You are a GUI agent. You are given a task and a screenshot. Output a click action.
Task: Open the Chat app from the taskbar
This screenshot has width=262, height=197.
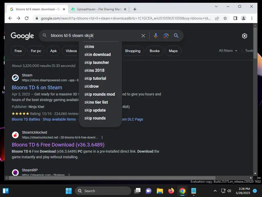[x=149, y=191]
